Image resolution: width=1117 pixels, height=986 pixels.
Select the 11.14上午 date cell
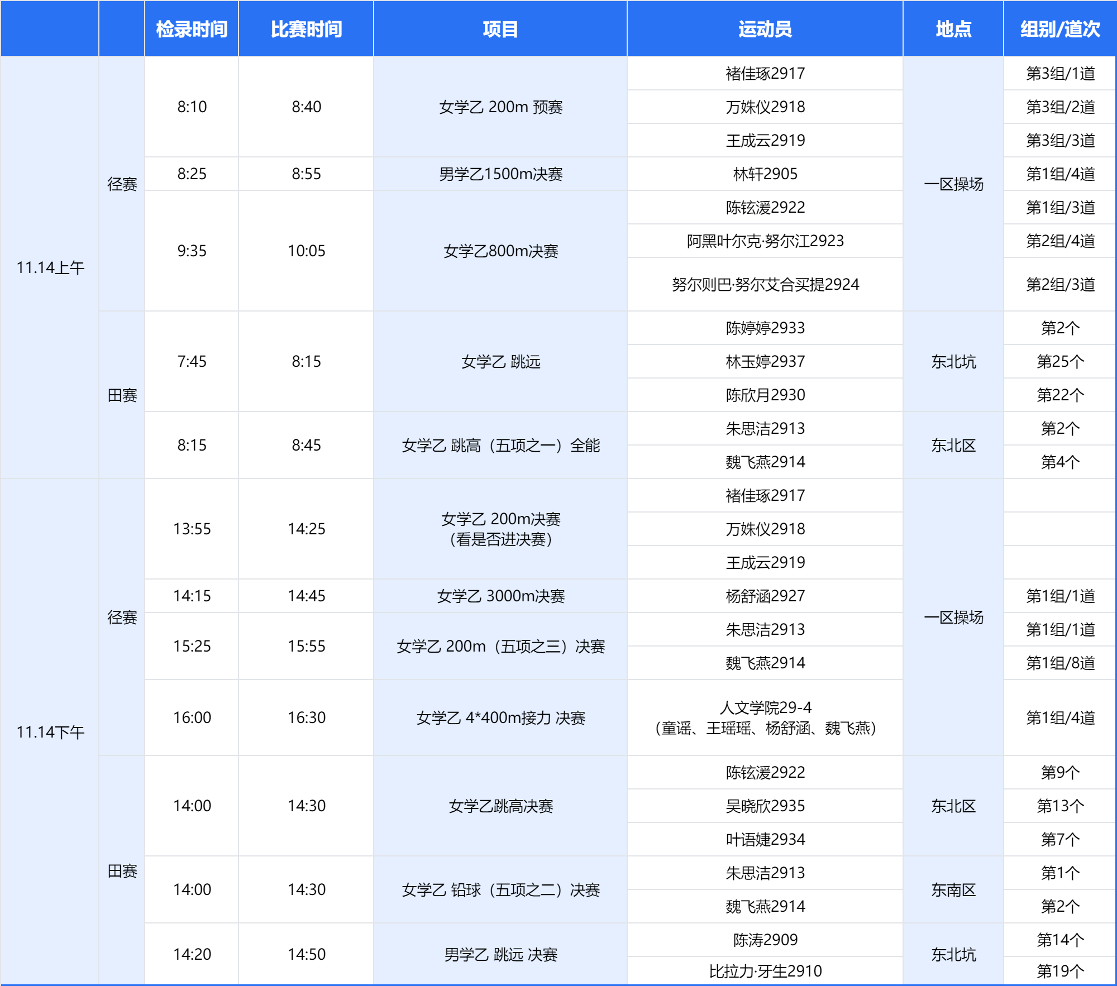[50, 267]
